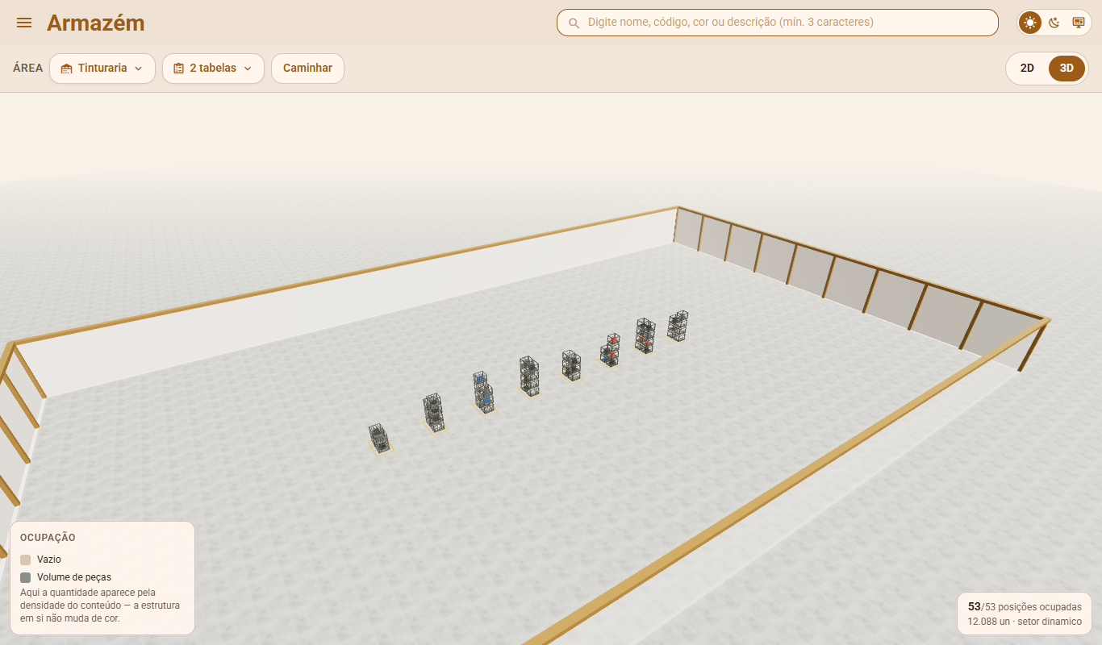
Task: Click the "Vazio" legend label
Action: [x=49, y=560]
